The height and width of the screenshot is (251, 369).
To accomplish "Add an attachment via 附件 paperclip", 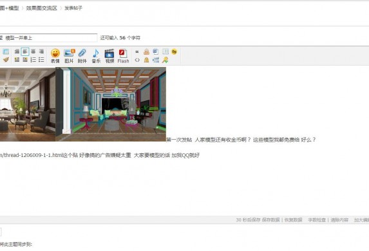I will [x=82, y=56].
